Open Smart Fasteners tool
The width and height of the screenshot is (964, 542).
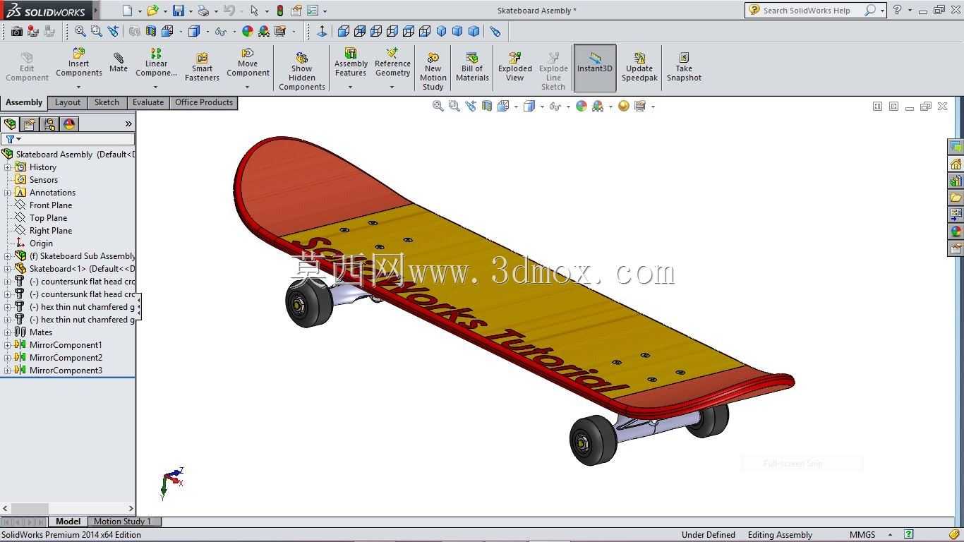202,68
